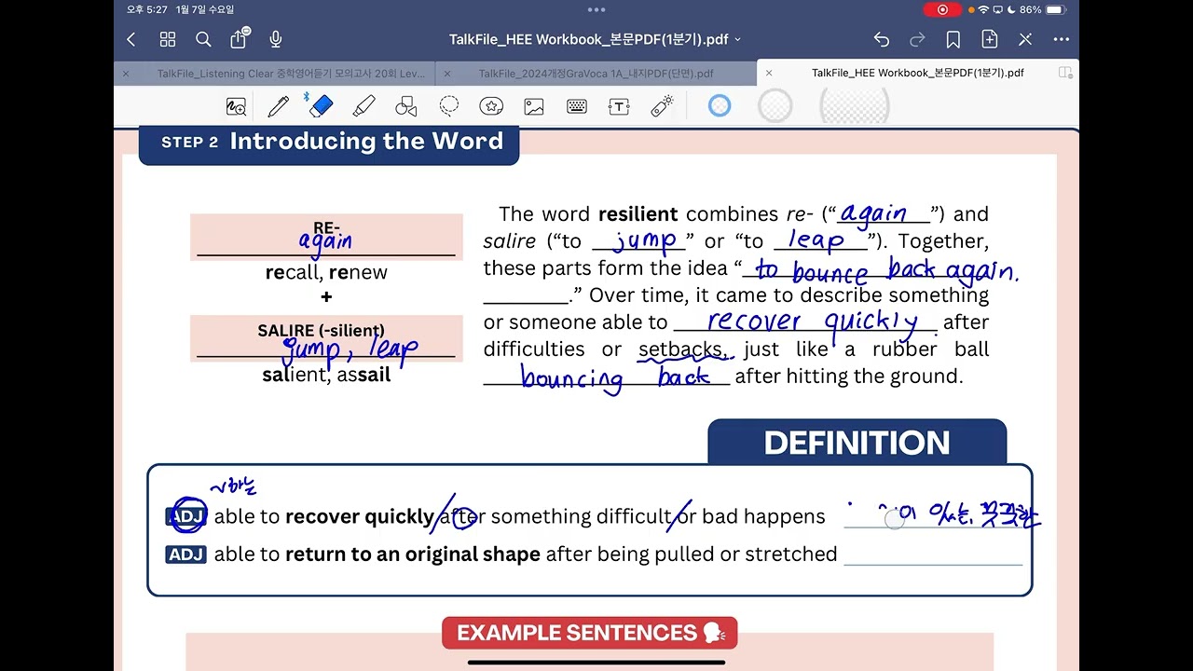Switch to the TalkFile_2024개정GraVoca 1A tab
The height and width of the screenshot is (671, 1193).
point(596,74)
